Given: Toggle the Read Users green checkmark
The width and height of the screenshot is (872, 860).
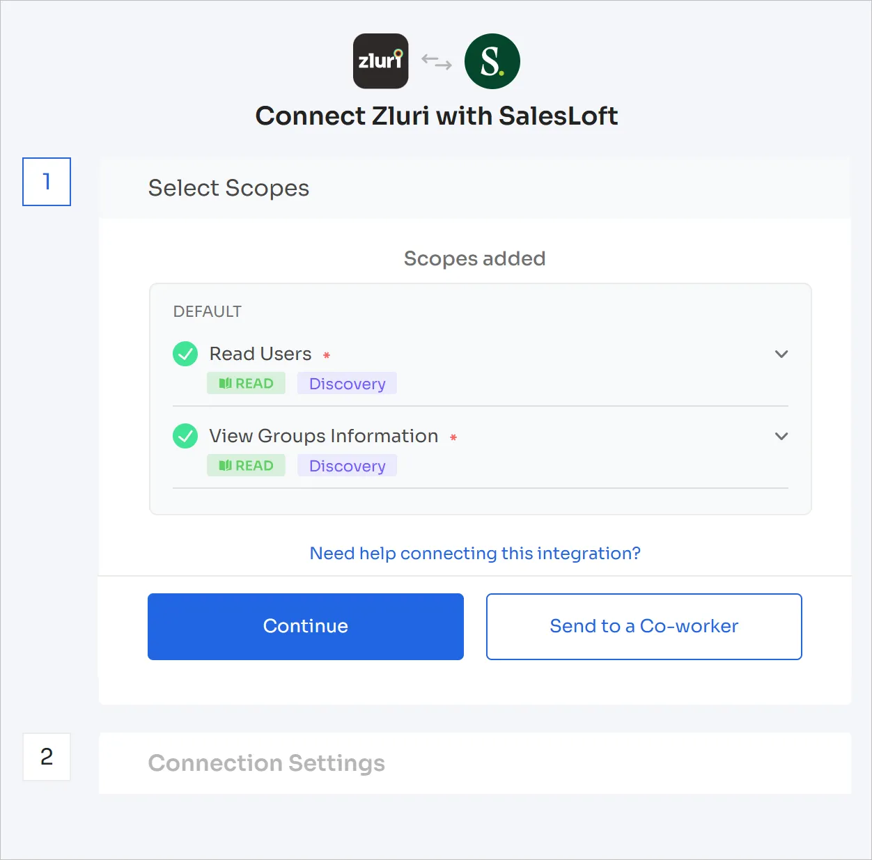Looking at the screenshot, I should pyautogui.click(x=185, y=354).
